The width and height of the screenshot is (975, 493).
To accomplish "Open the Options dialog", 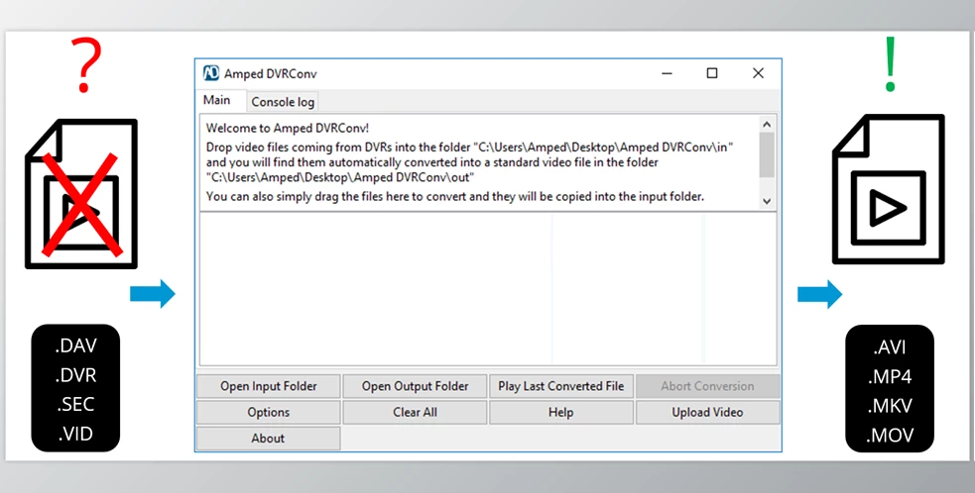I will click(x=269, y=412).
